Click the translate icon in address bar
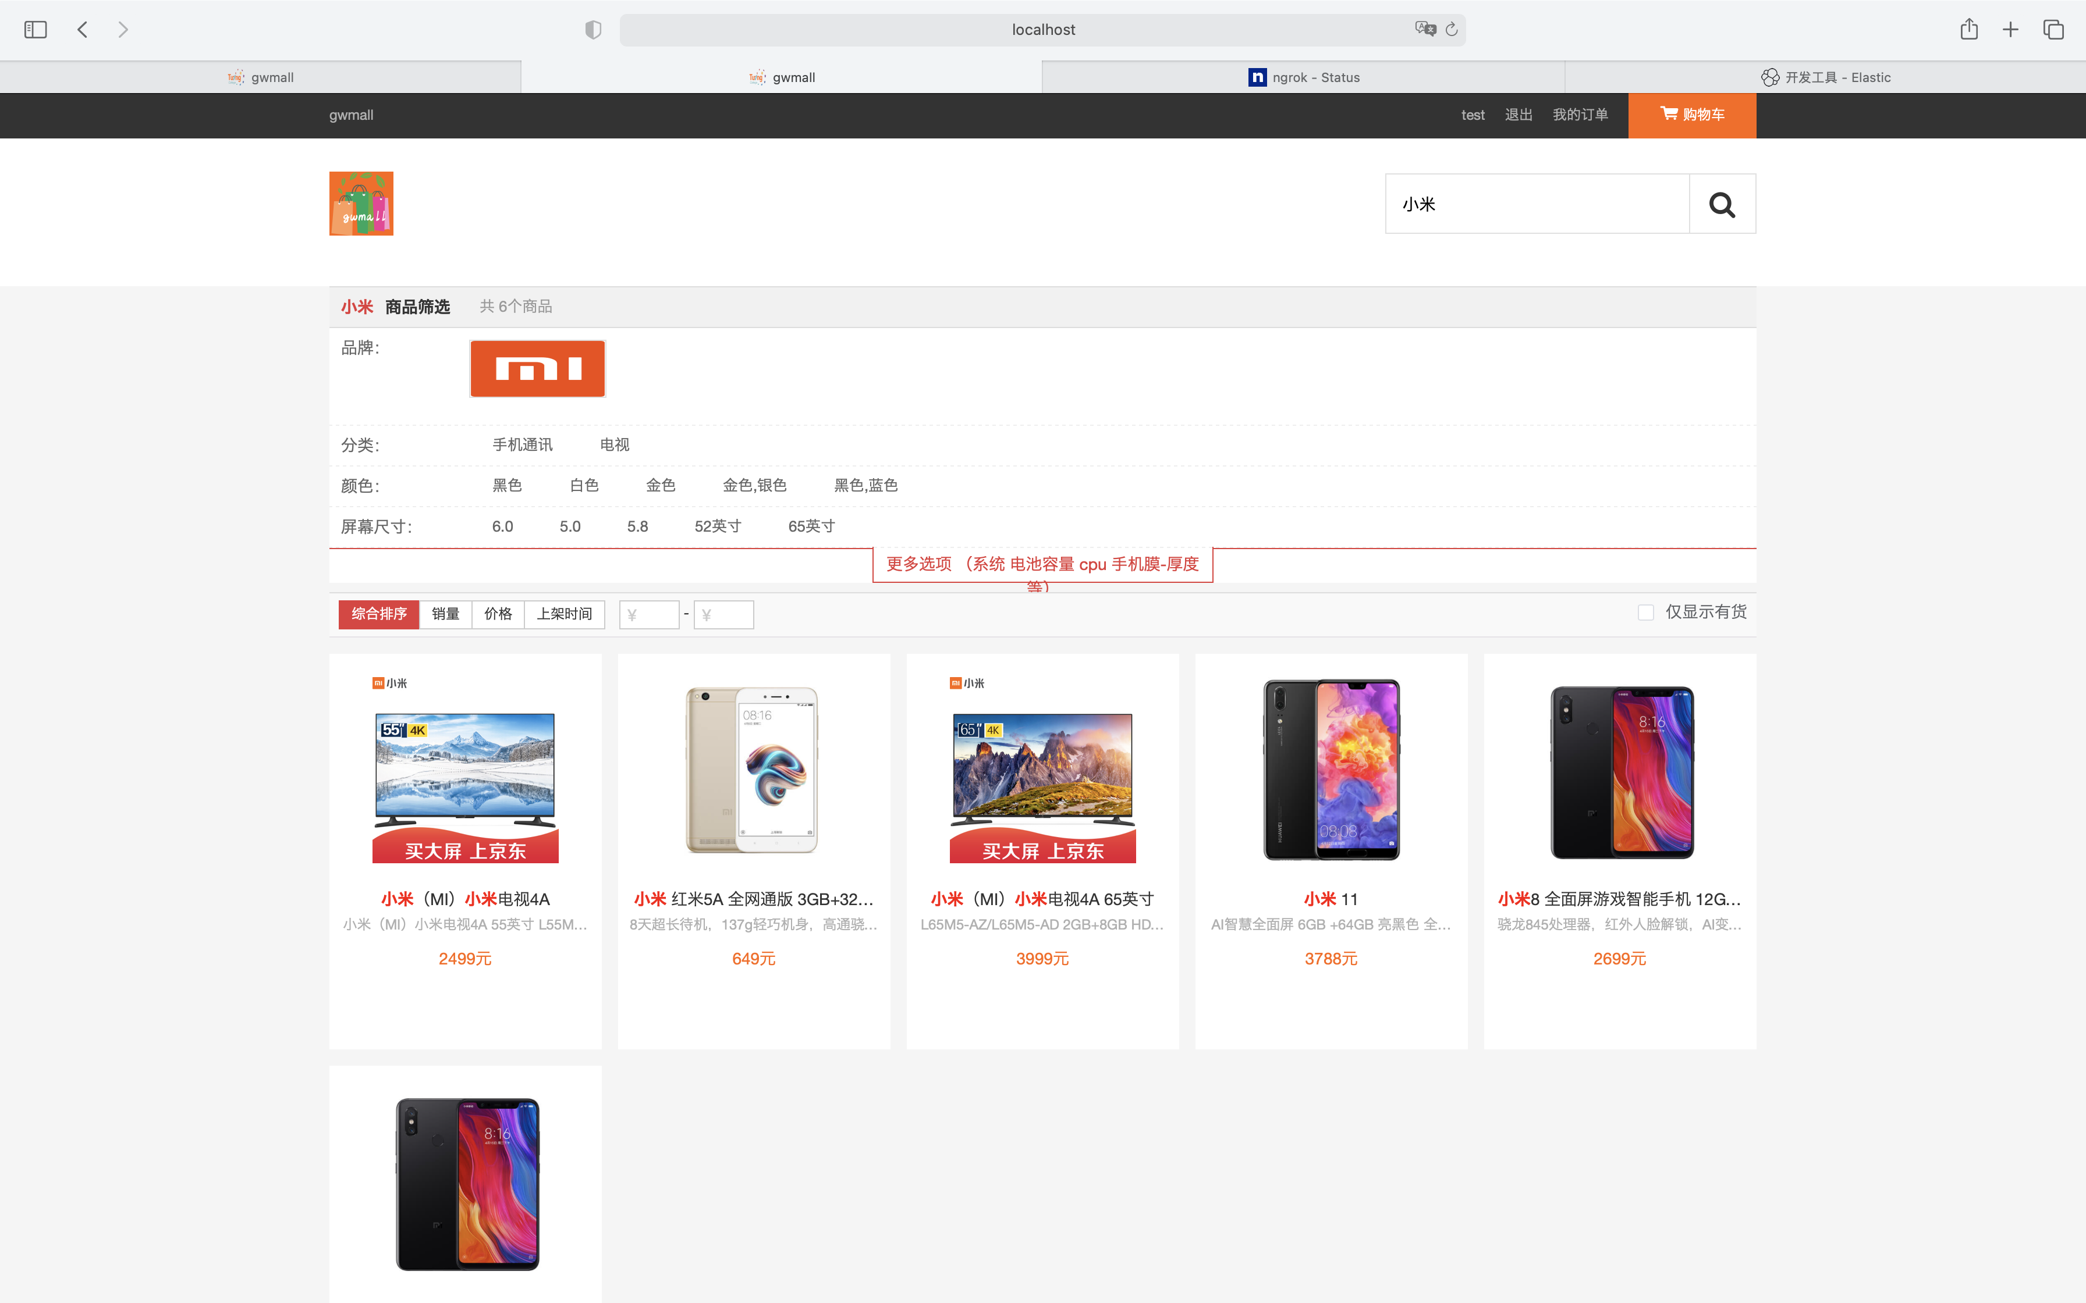This screenshot has width=2086, height=1303. 1425,29
